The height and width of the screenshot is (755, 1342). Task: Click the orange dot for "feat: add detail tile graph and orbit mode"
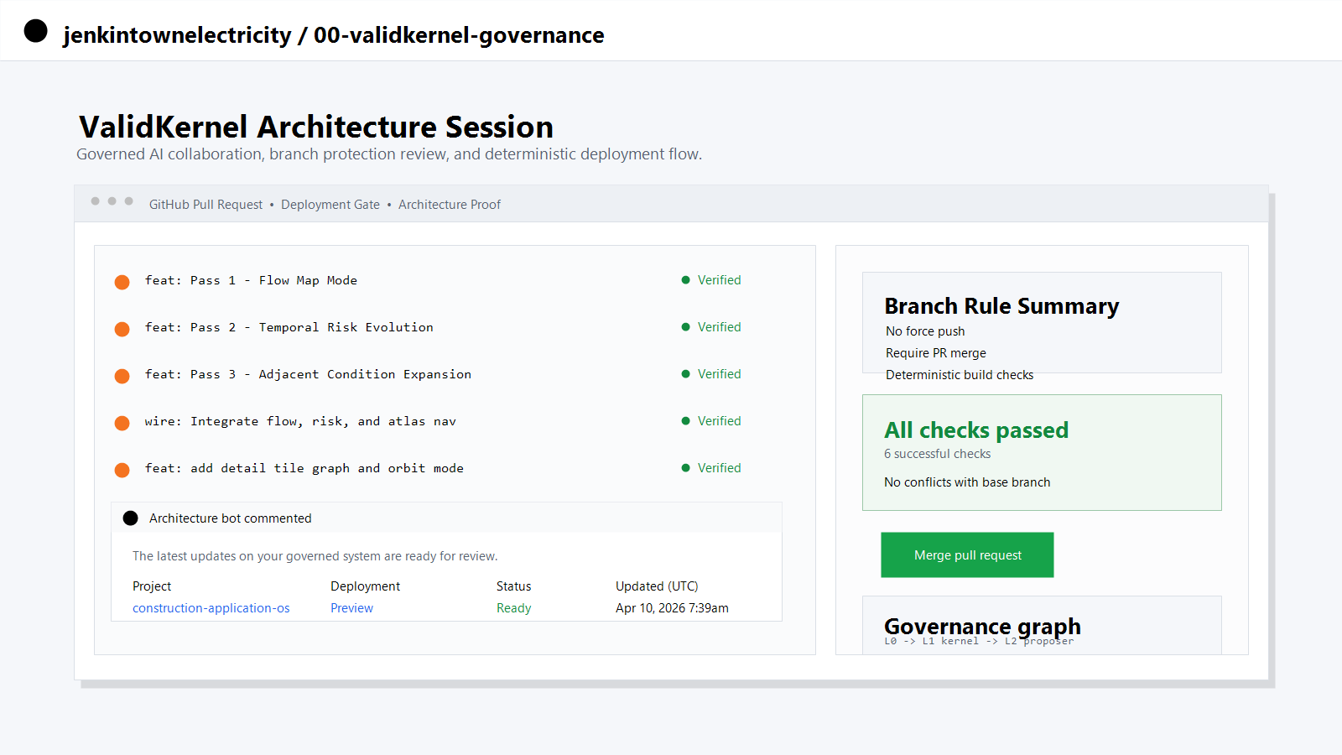tap(122, 470)
